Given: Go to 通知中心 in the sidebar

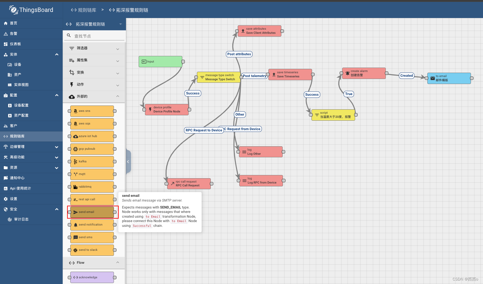Looking at the screenshot, I should click(17, 178).
